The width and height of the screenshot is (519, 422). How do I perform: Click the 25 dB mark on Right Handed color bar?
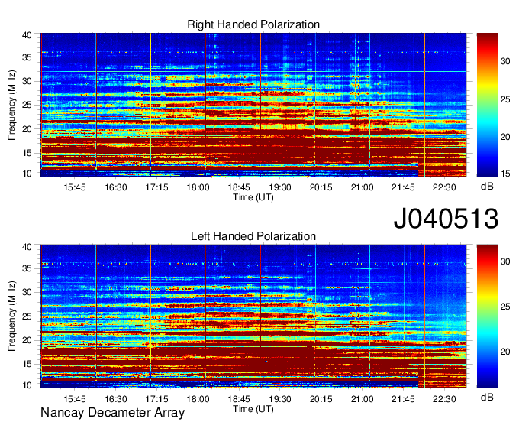coord(505,99)
